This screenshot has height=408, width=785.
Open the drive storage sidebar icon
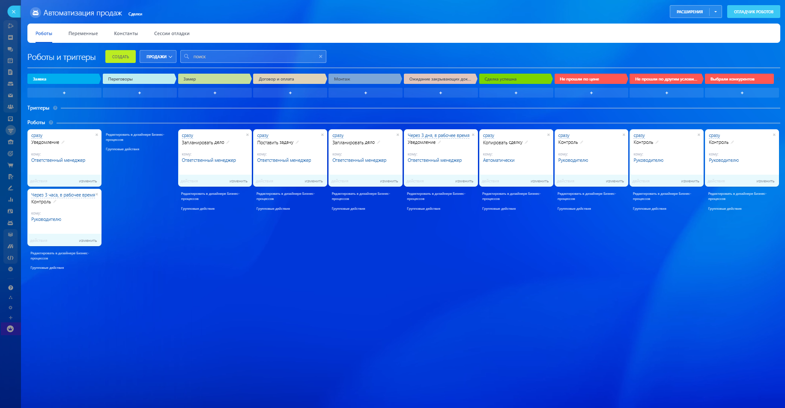coord(11,84)
